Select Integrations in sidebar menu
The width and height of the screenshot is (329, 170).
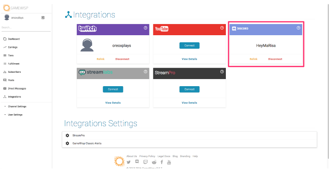(15, 97)
